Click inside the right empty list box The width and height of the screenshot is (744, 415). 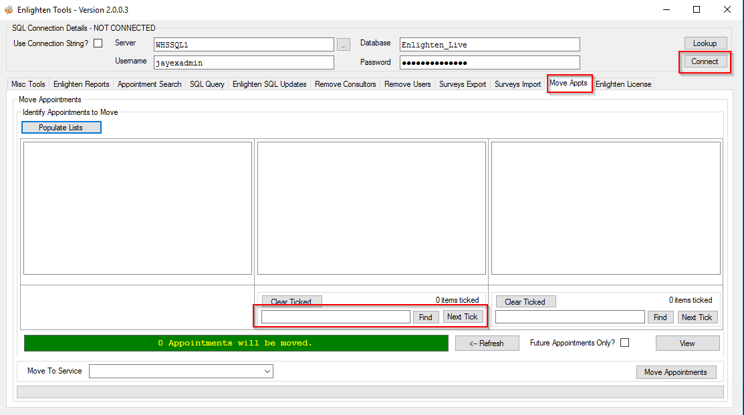[606, 209]
